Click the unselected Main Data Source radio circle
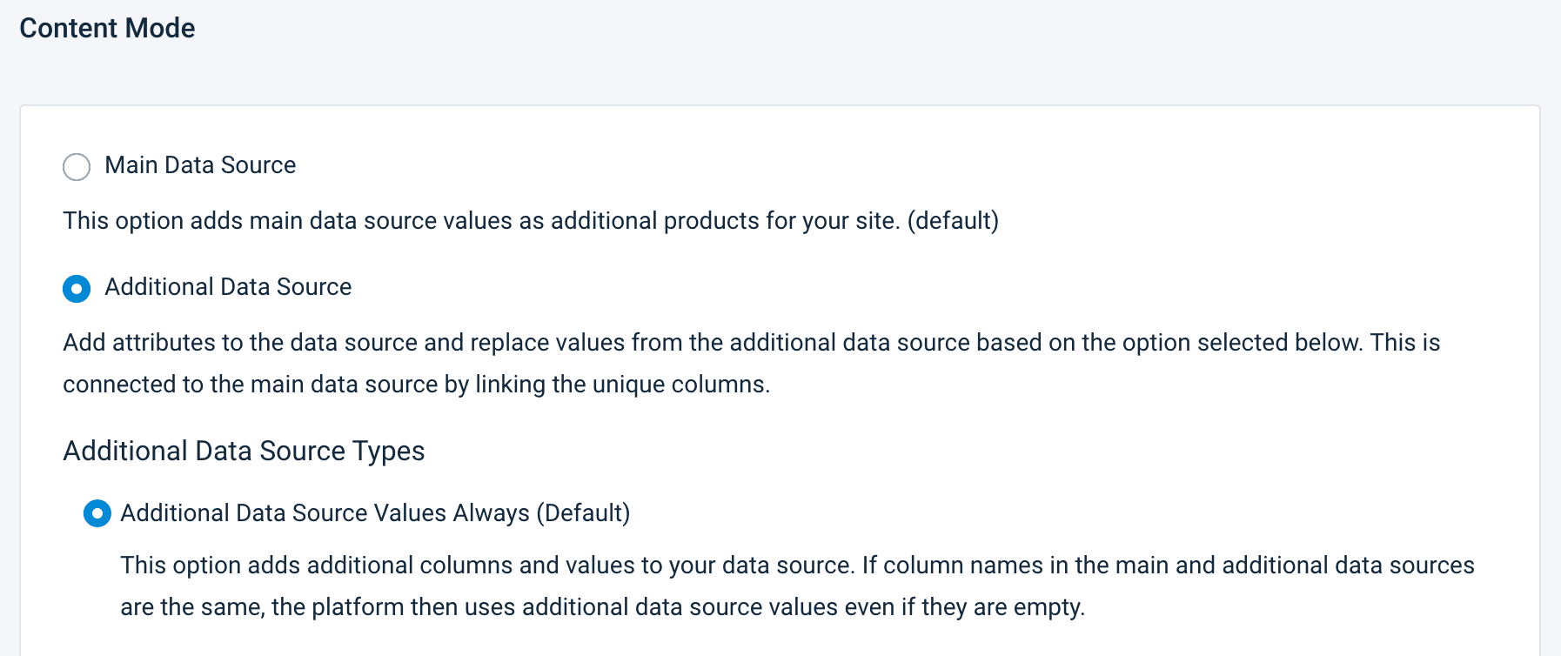 pyautogui.click(x=77, y=167)
